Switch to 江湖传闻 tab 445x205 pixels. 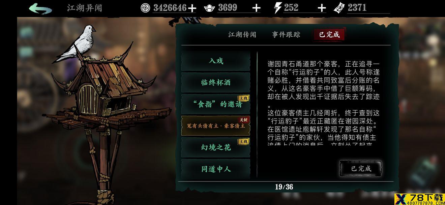pos(242,34)
